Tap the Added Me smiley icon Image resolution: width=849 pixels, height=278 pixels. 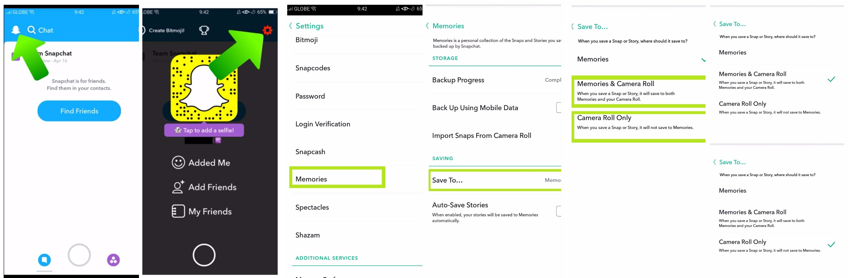[178, 163]
